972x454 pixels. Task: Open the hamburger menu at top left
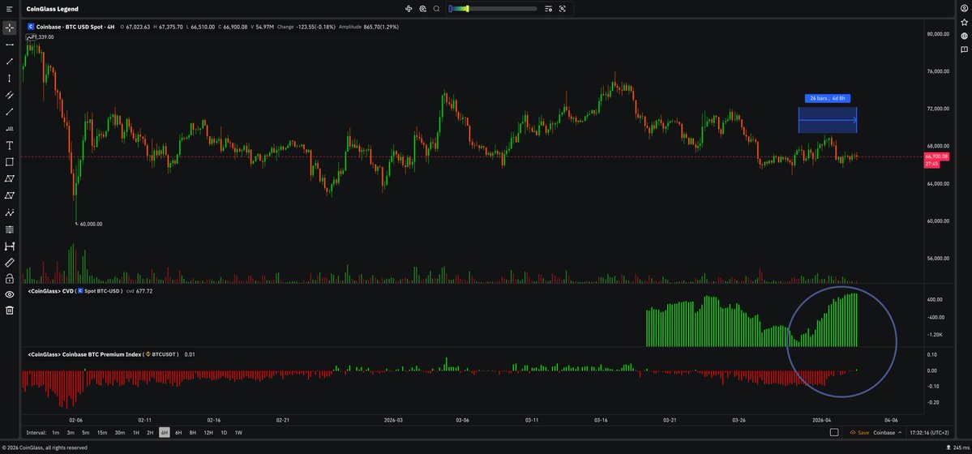(x=9, y=9)
